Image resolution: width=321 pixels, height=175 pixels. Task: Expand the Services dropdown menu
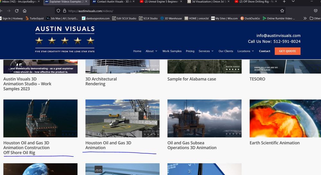[206, 51]
